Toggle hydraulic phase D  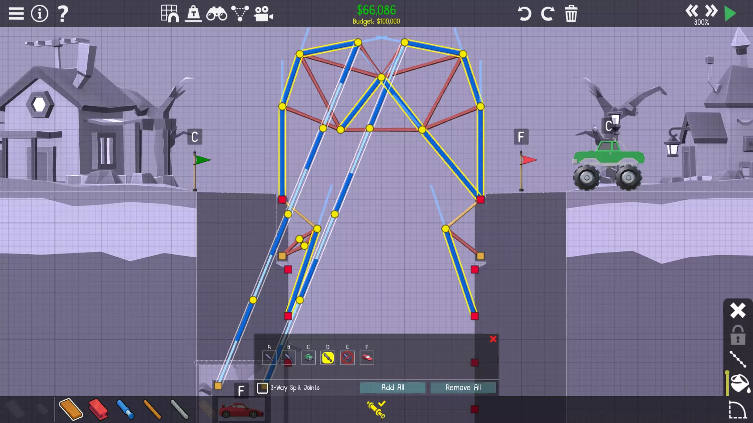(x=327, y=358)
